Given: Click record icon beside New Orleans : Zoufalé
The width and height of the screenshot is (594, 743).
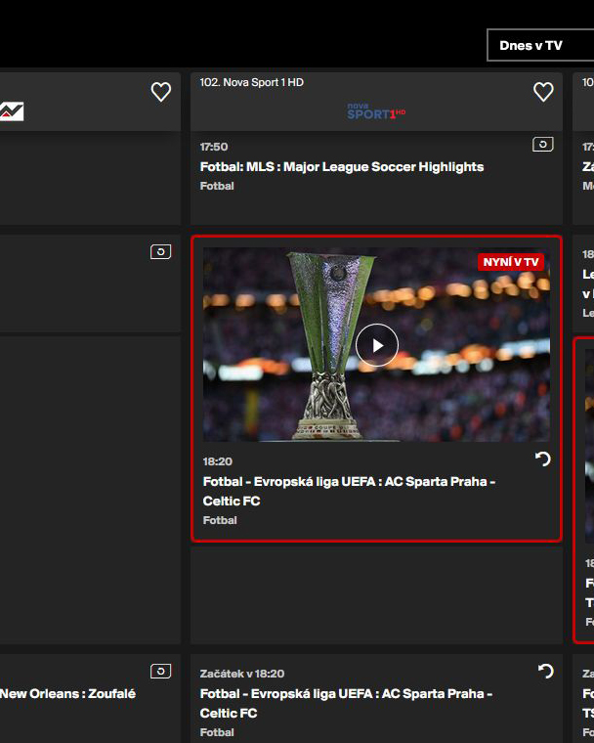Looking at the screenshot, I should tap(160, 672).
